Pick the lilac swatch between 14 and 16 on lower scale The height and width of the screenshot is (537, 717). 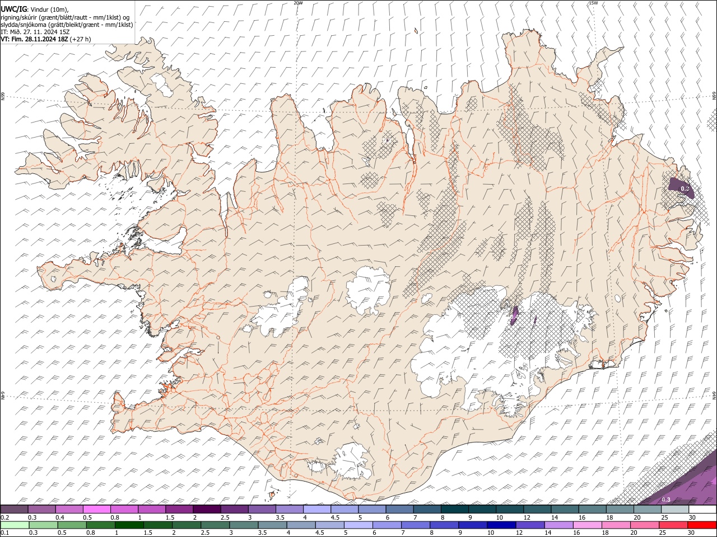560,525
